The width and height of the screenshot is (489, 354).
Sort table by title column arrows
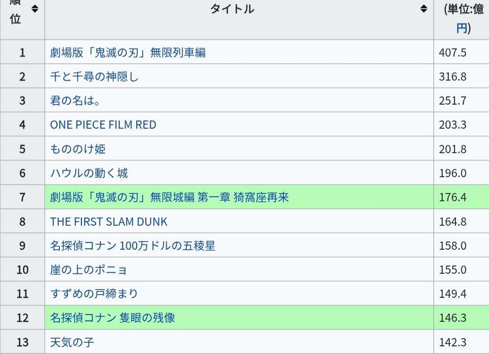423,9
